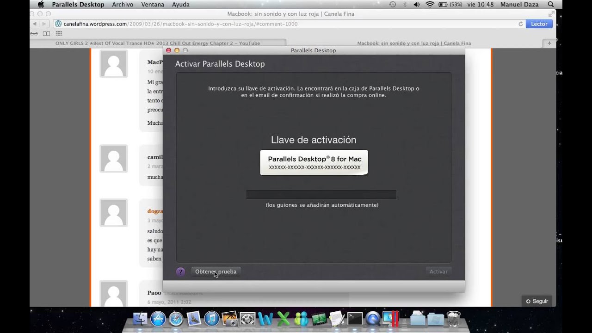Open QuickTime Player in the Dock
This screenshot has height=333, width=592.
(373, 319)
